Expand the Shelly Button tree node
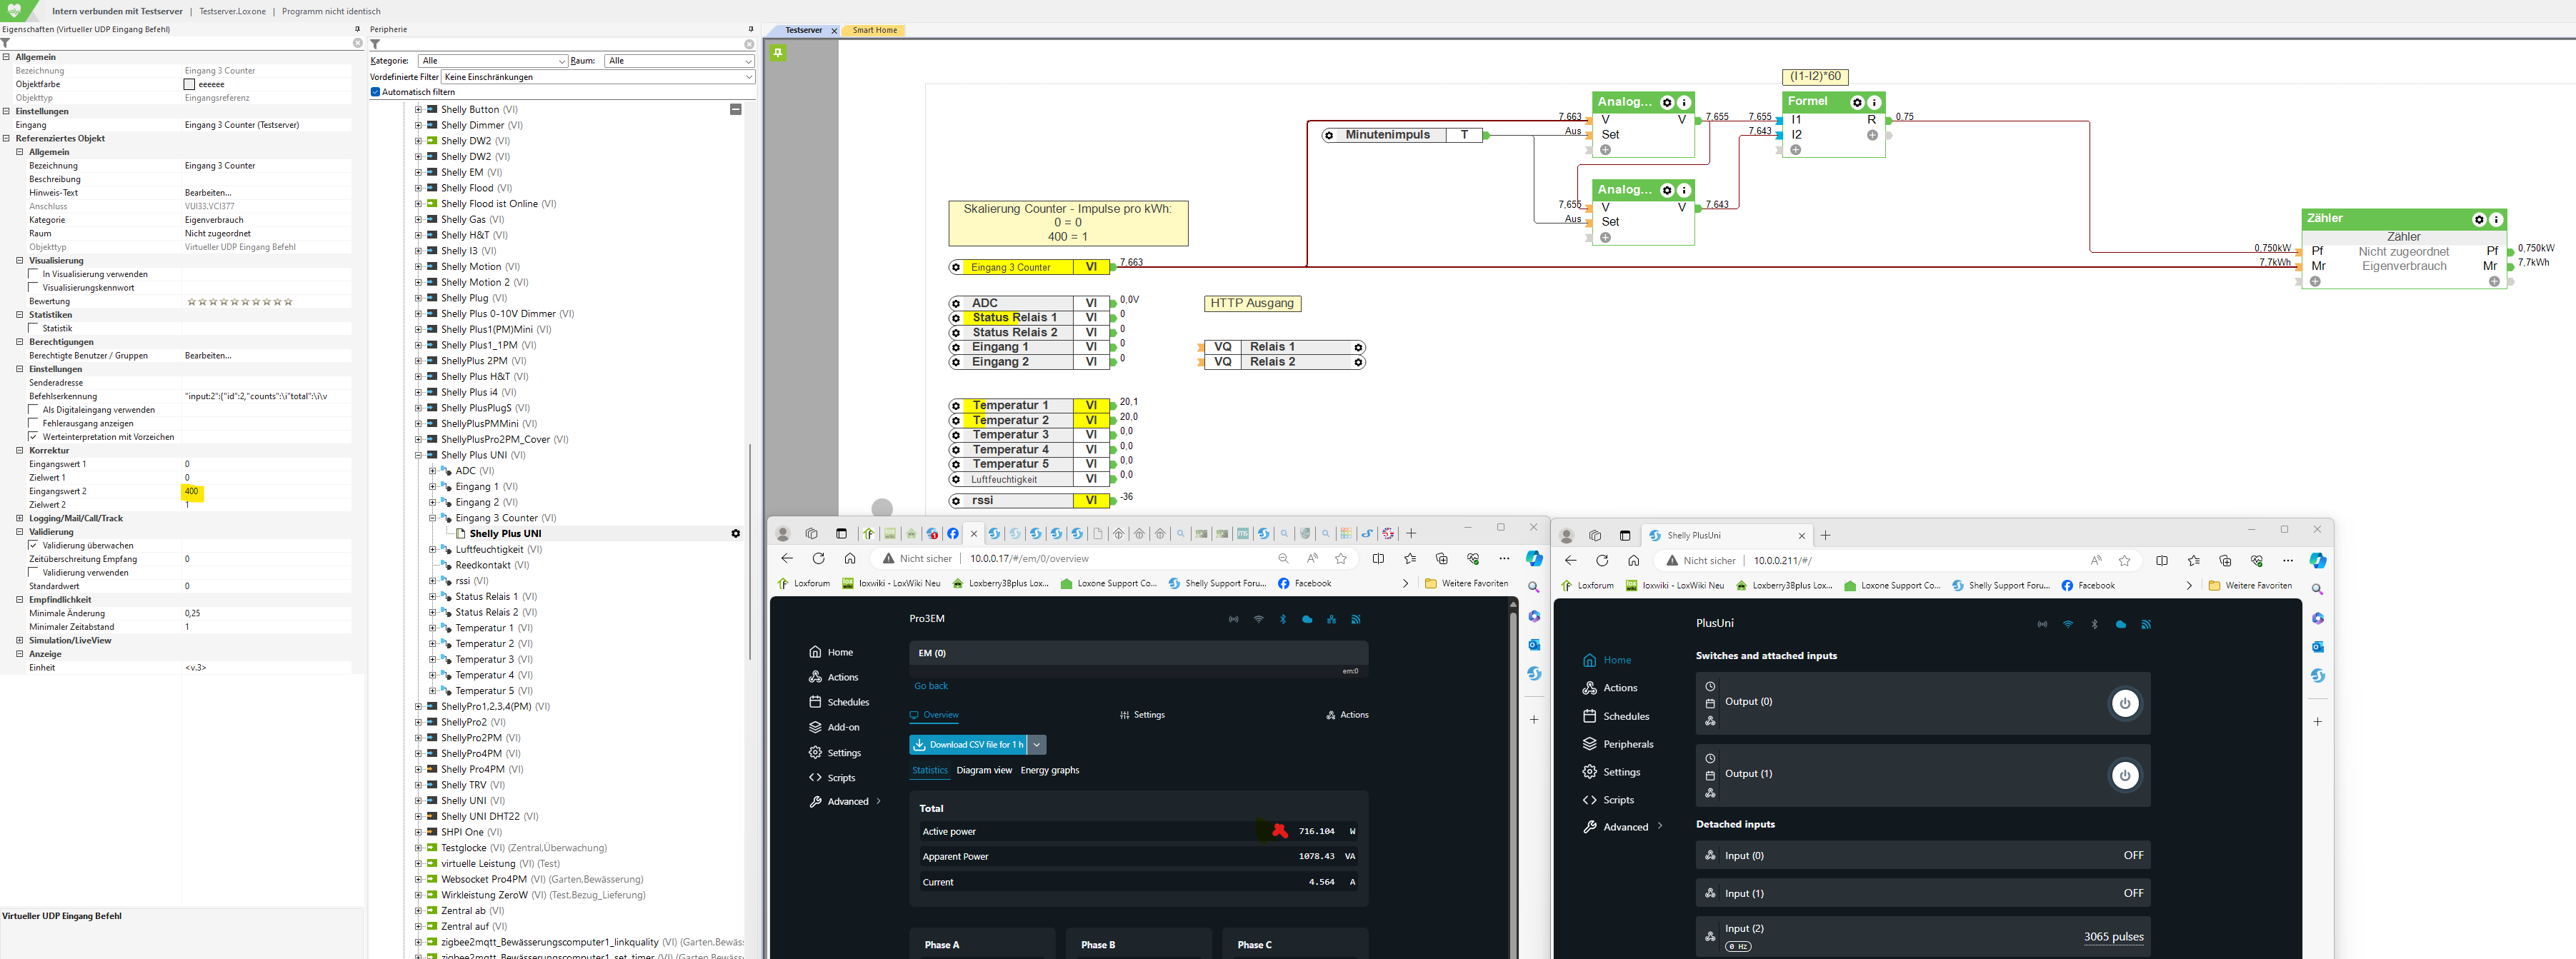This screenshot has width=2576, height=959. pyautogui.click(x=419, y=110)
